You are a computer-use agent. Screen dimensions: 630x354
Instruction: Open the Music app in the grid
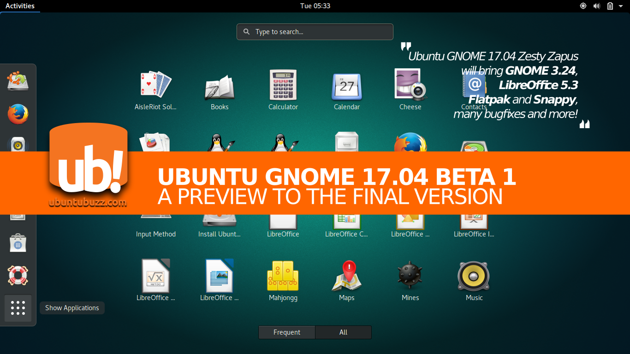(474, 276)
